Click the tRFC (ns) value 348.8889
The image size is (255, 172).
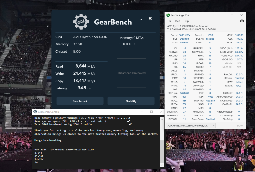point(184,93)
